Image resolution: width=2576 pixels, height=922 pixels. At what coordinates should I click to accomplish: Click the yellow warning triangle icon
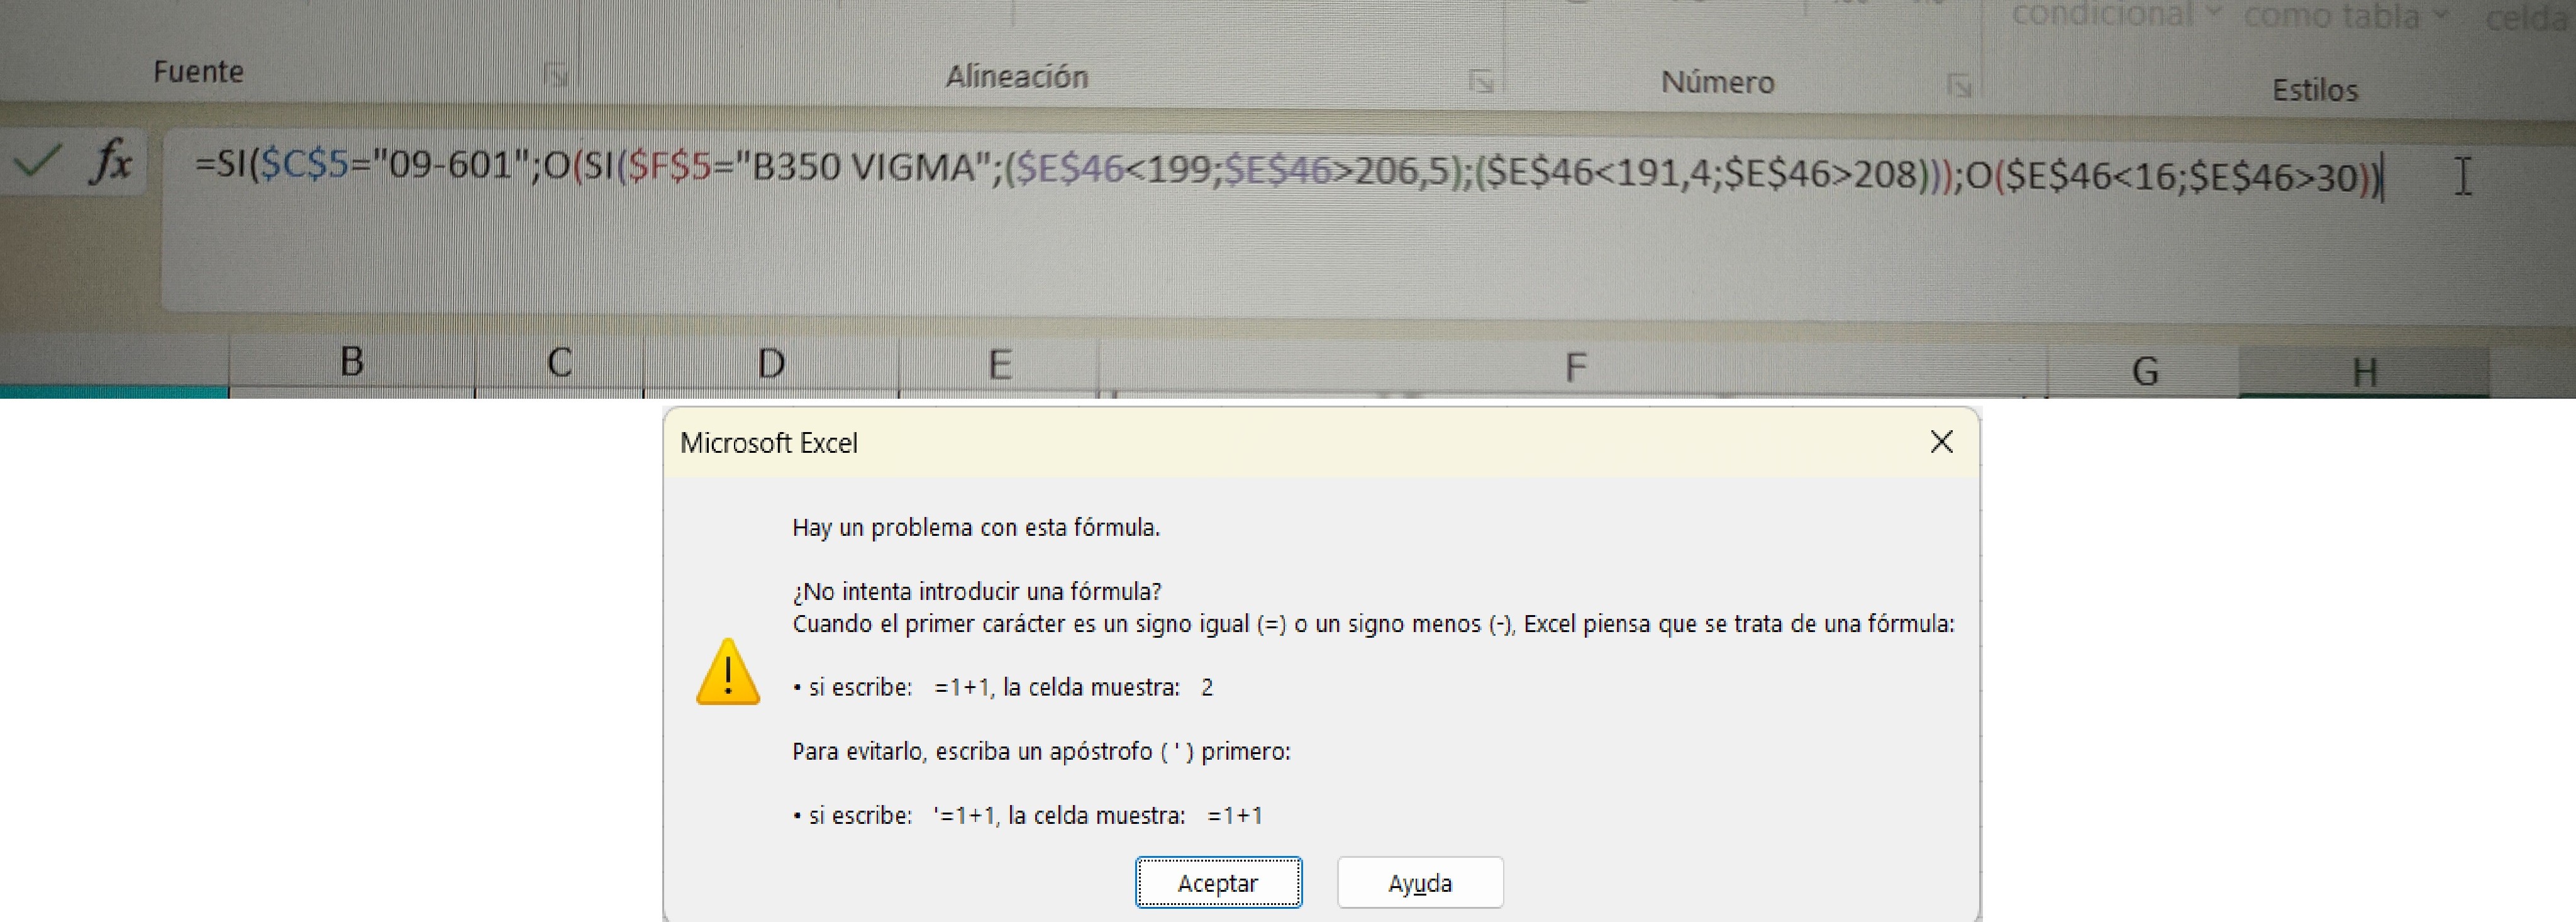pos(727,672)
